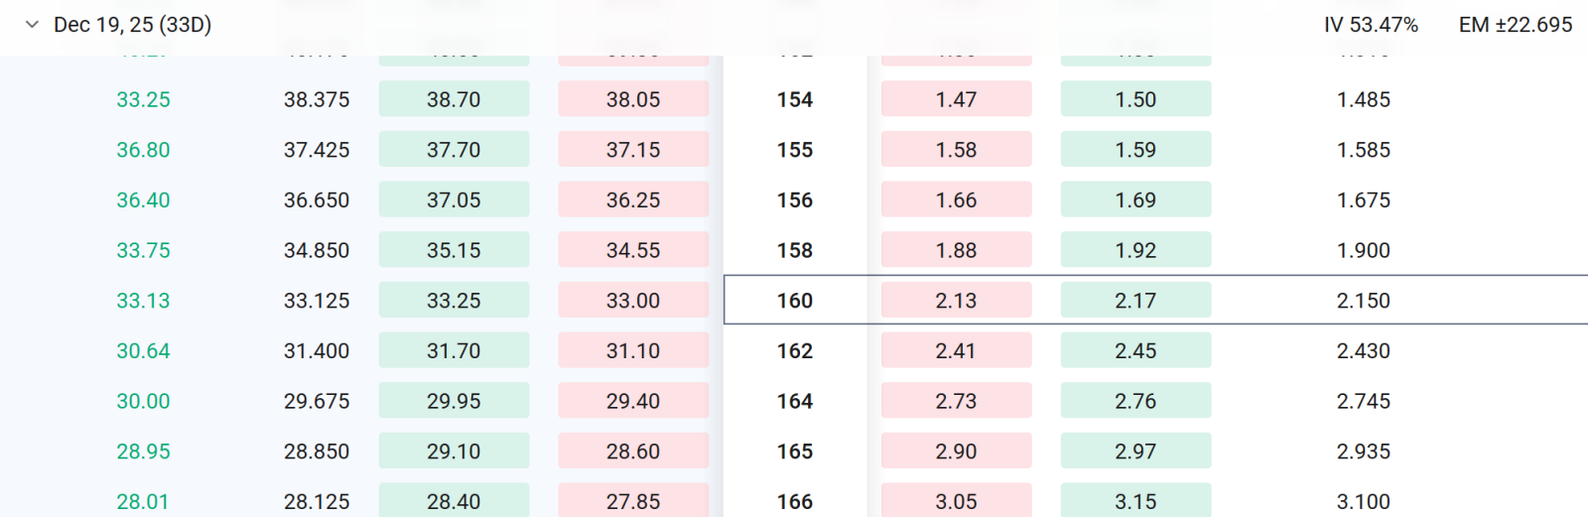Image resolution: width=1588 pixels, height=517 pixels.
Task: Collapse the Dec 19, 25 expiration chevron
Action: tap(32, 25)
